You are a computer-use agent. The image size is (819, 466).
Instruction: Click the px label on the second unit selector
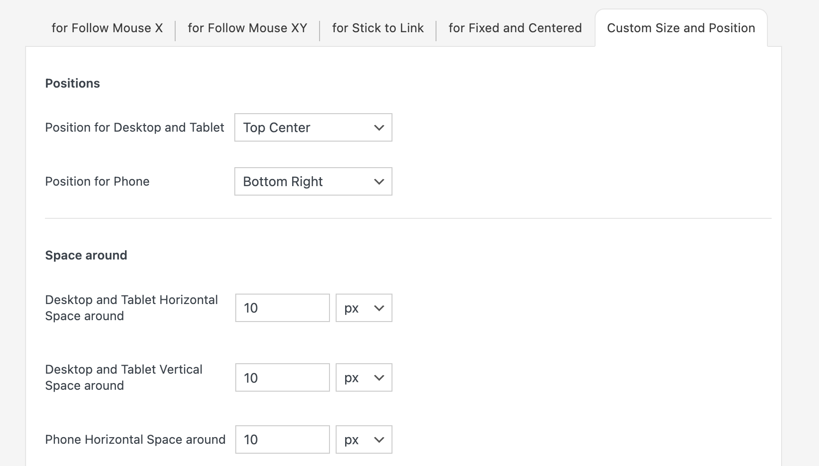(x=351, y=377)
